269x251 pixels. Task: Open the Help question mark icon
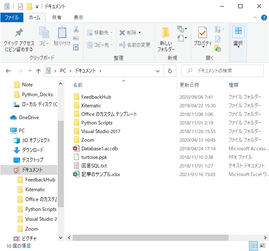click(264, 18)
